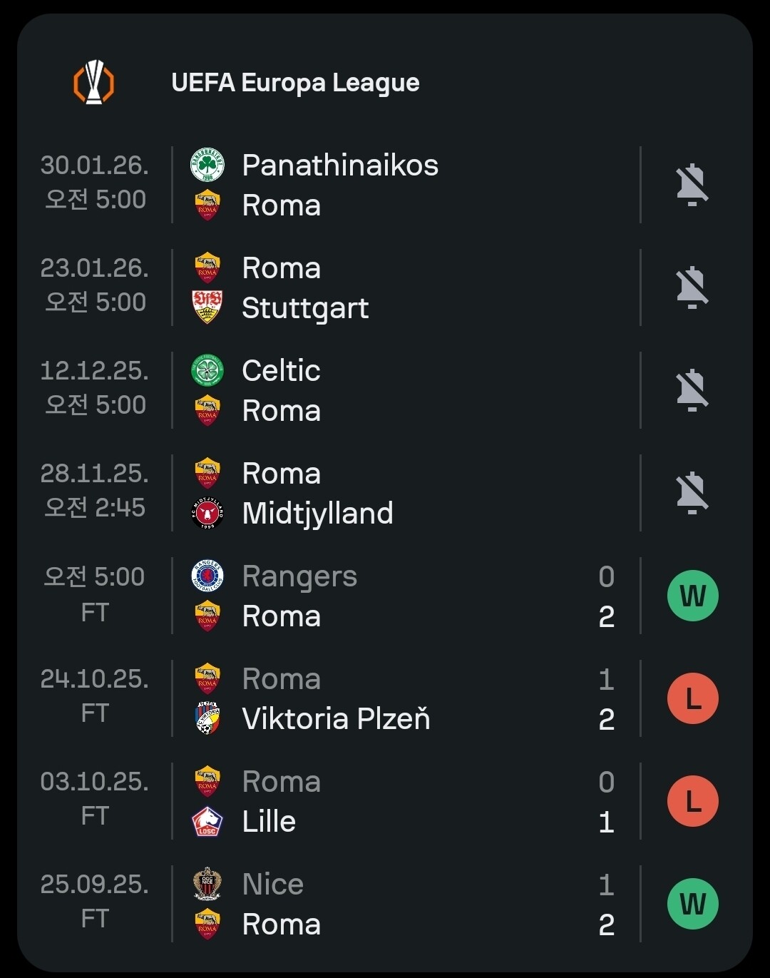Select the W badge for Rangers match
770x978 pixels.
(692, 596)
